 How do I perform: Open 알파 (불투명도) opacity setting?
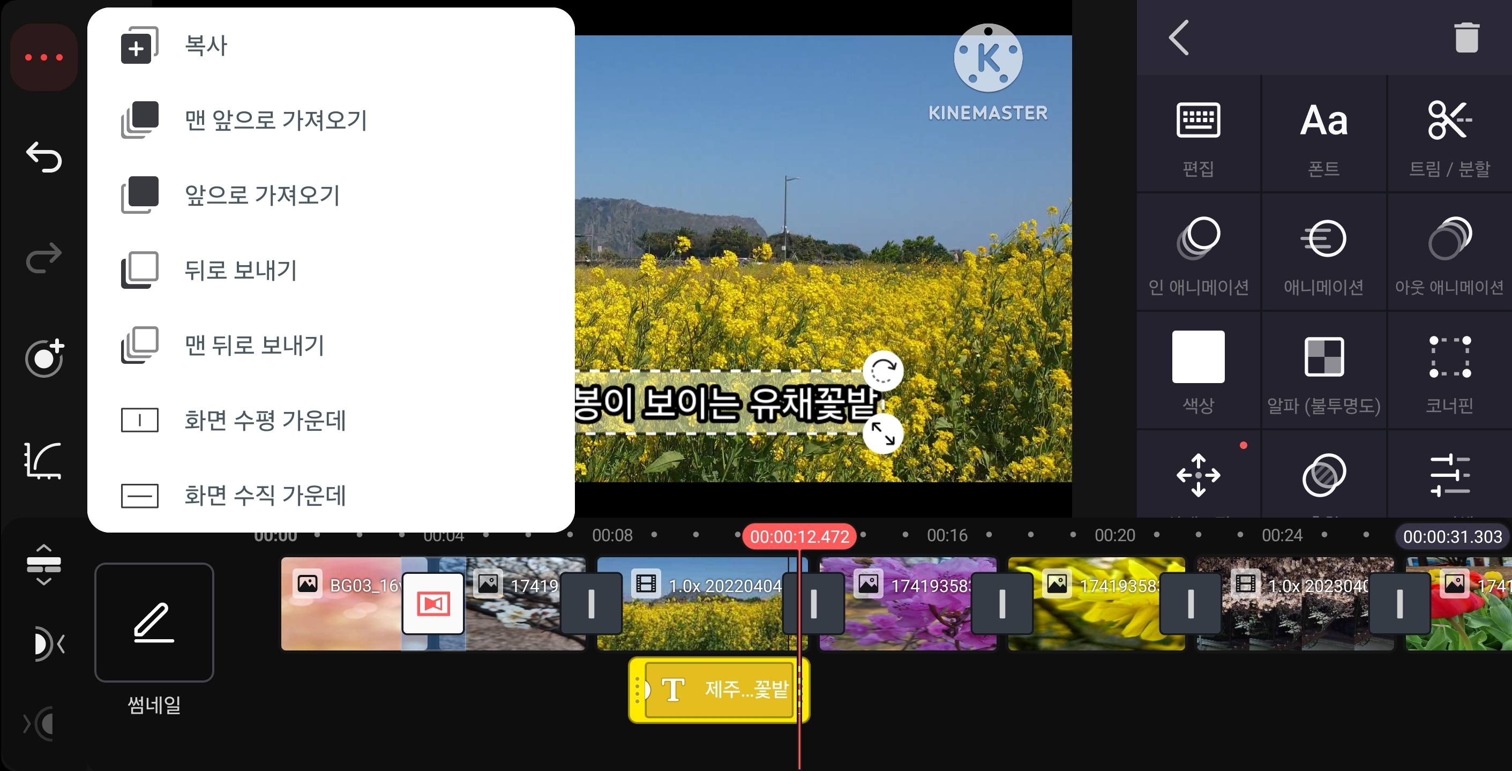[x=1323, y=371]
